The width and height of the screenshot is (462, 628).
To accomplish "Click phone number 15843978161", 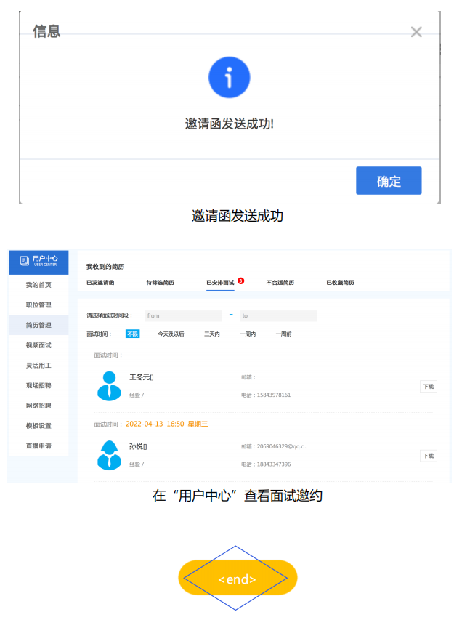I will click(x=274, y=395).
